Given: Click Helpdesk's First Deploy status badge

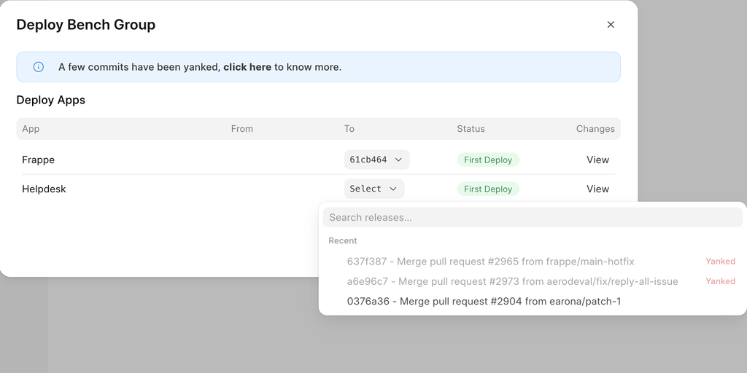Looking at the screenshot, I should click(x=488, y=189).
